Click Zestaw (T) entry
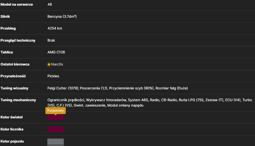Screen dimensions: 255x146 [214, 100]
